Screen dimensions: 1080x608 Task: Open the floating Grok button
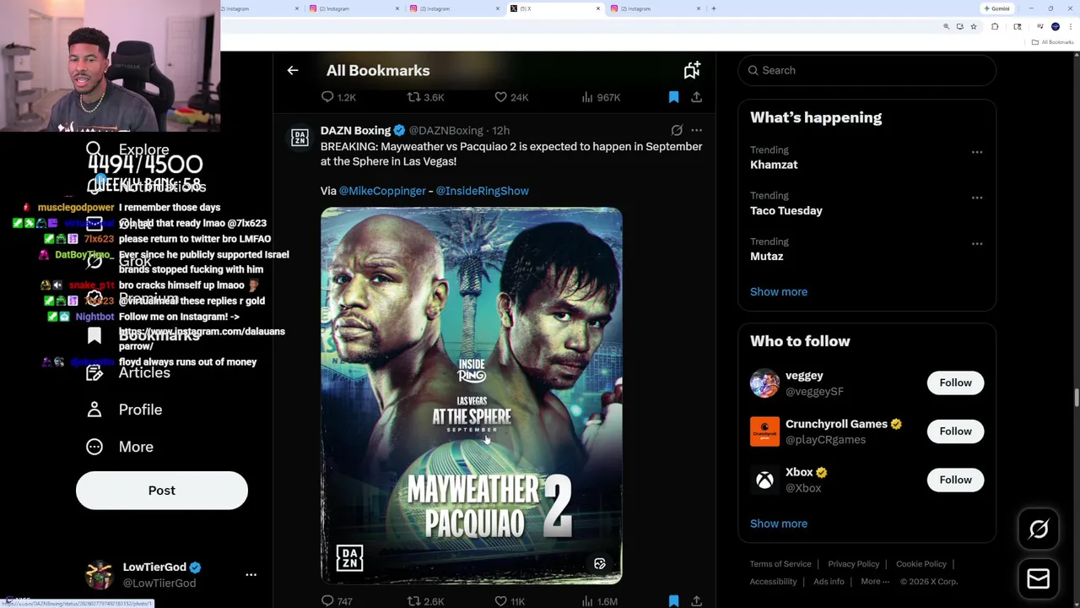coord(1039,529)
